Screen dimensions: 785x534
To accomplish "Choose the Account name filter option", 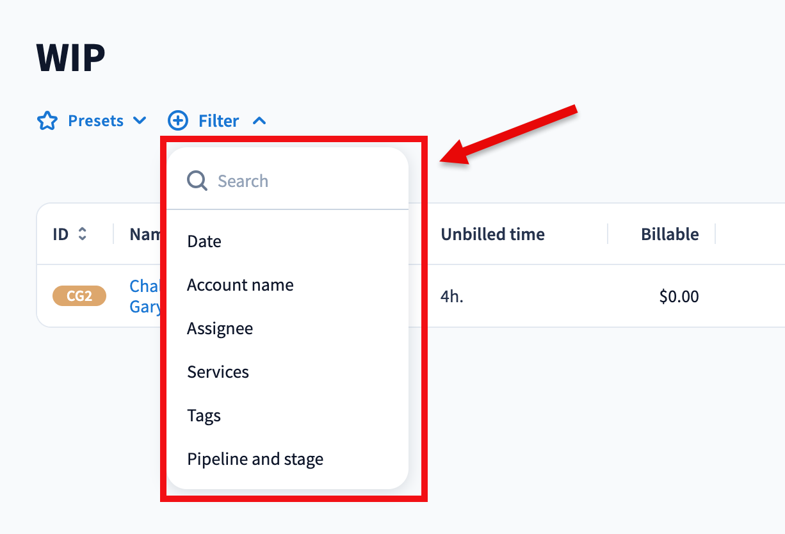I will tap(240, 285).
